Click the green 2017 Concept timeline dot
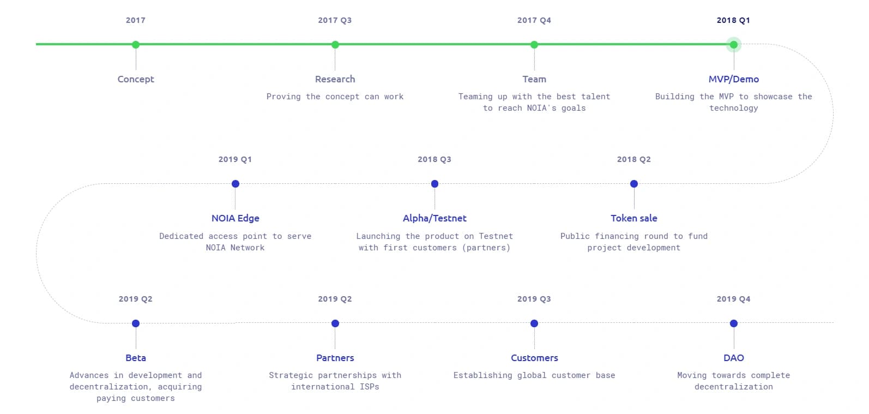The image size is (869, 414). [136, 45]
